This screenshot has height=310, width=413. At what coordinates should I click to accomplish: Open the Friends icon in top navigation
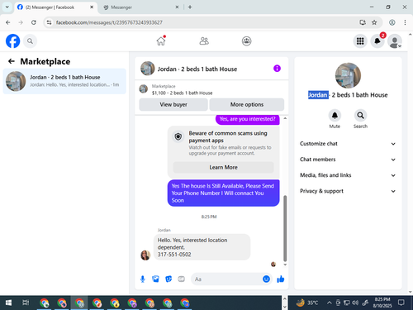click(x=204, y=41)
